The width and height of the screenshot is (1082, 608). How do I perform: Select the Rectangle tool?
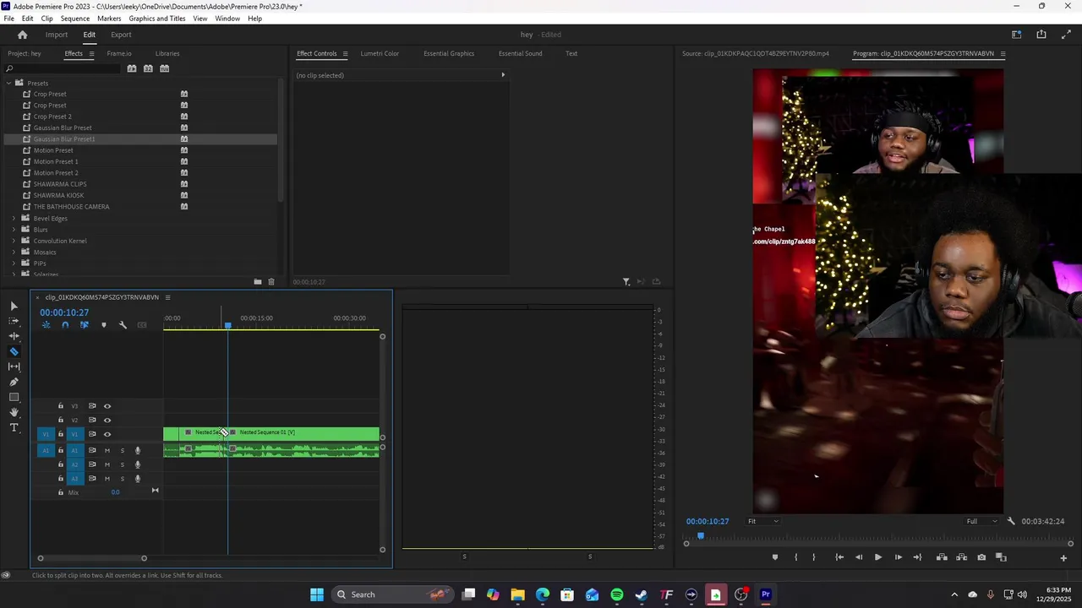pos(14,397)
